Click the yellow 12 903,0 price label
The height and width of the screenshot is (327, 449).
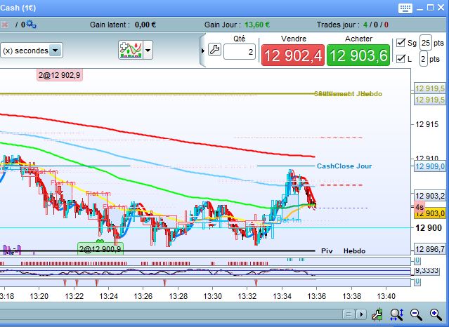tap(430, 213)
